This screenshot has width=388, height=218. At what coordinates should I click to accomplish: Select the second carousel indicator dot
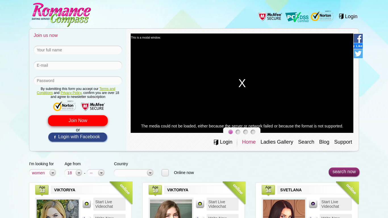[x=238, y=132]
